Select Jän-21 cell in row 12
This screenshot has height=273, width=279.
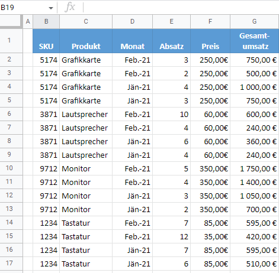pyautogui.click(x=133, y=196)
